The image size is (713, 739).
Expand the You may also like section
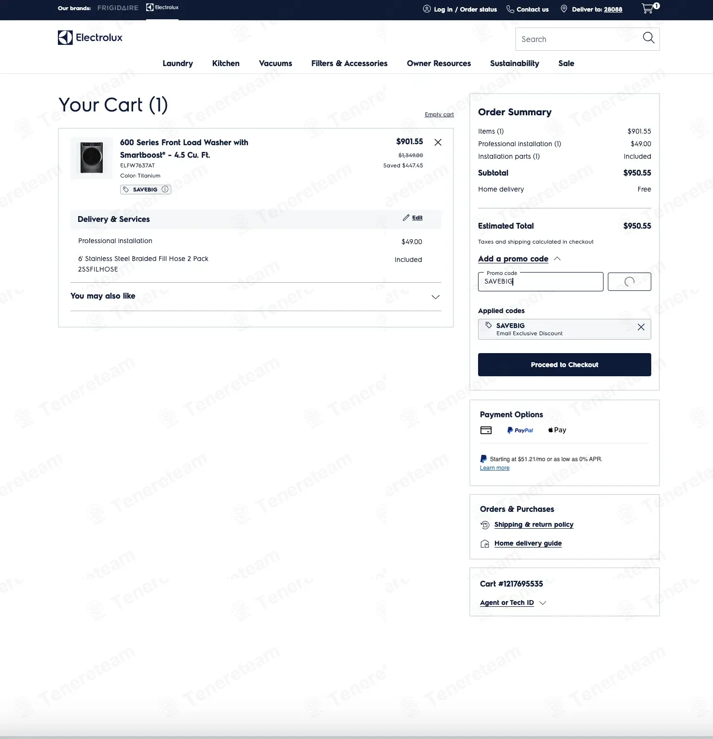coord(435,297)
